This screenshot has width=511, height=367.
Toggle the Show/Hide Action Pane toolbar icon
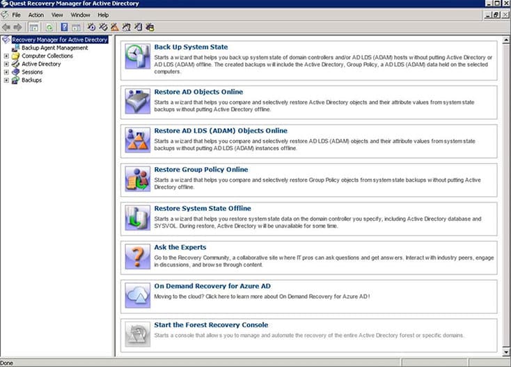[76, 27]
